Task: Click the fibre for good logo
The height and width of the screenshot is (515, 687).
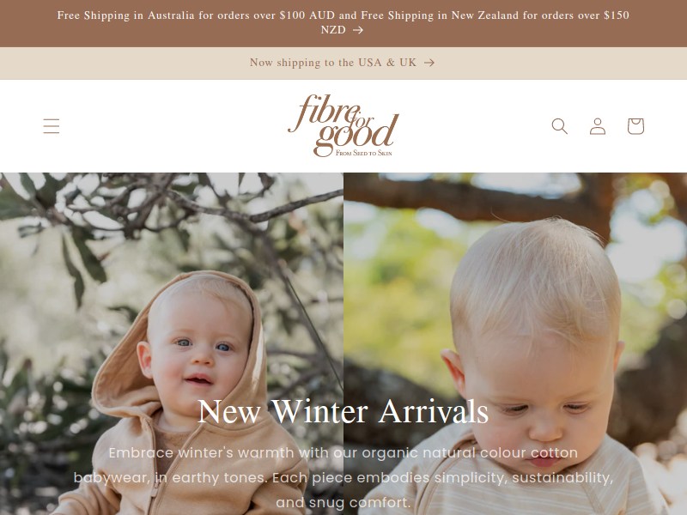Action: [343, 125]
